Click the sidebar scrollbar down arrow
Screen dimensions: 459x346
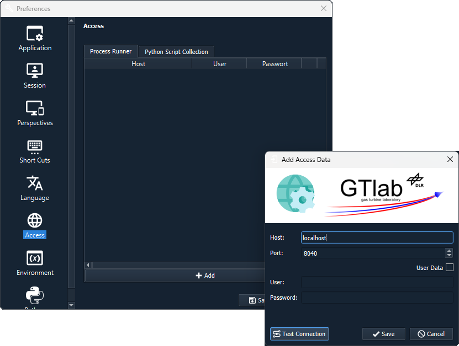click(71, 305)
